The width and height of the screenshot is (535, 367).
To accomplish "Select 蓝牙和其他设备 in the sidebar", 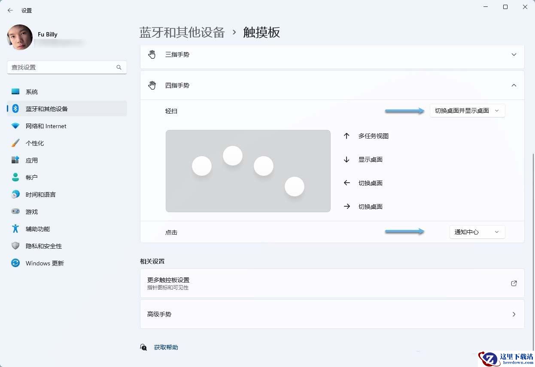I will tap(67, 109).
